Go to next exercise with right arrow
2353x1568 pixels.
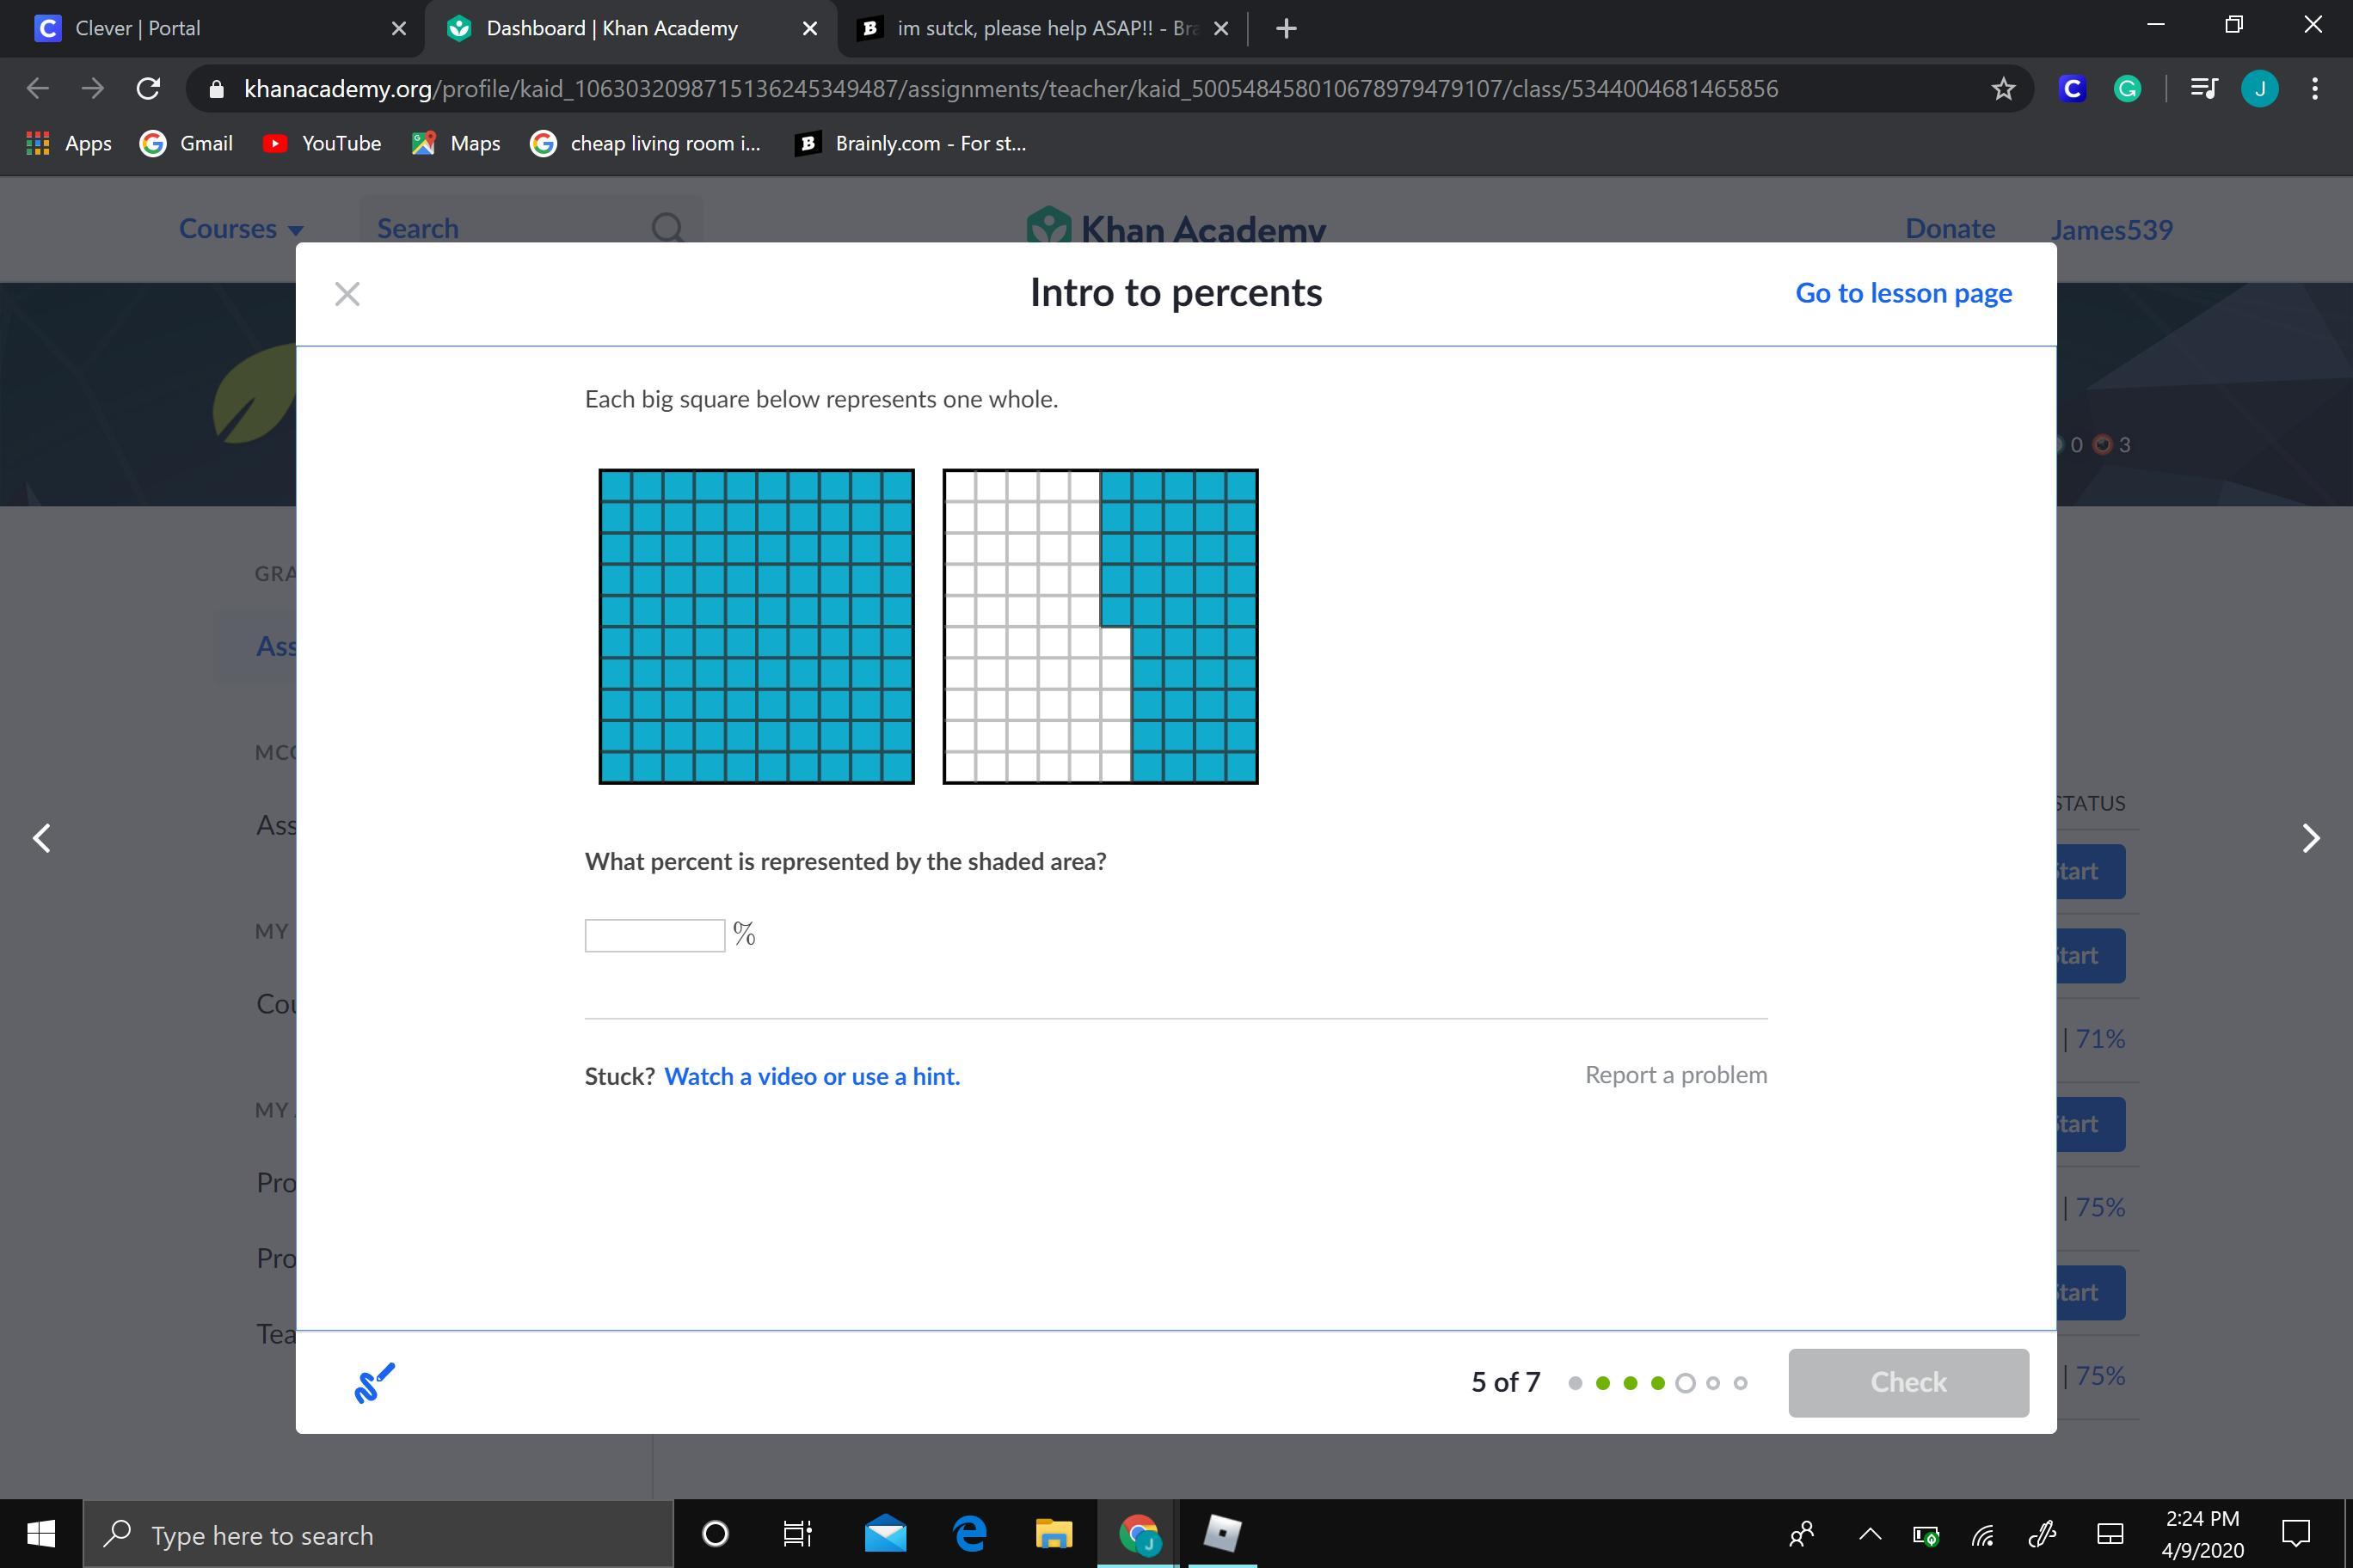tap(2310, 838)
